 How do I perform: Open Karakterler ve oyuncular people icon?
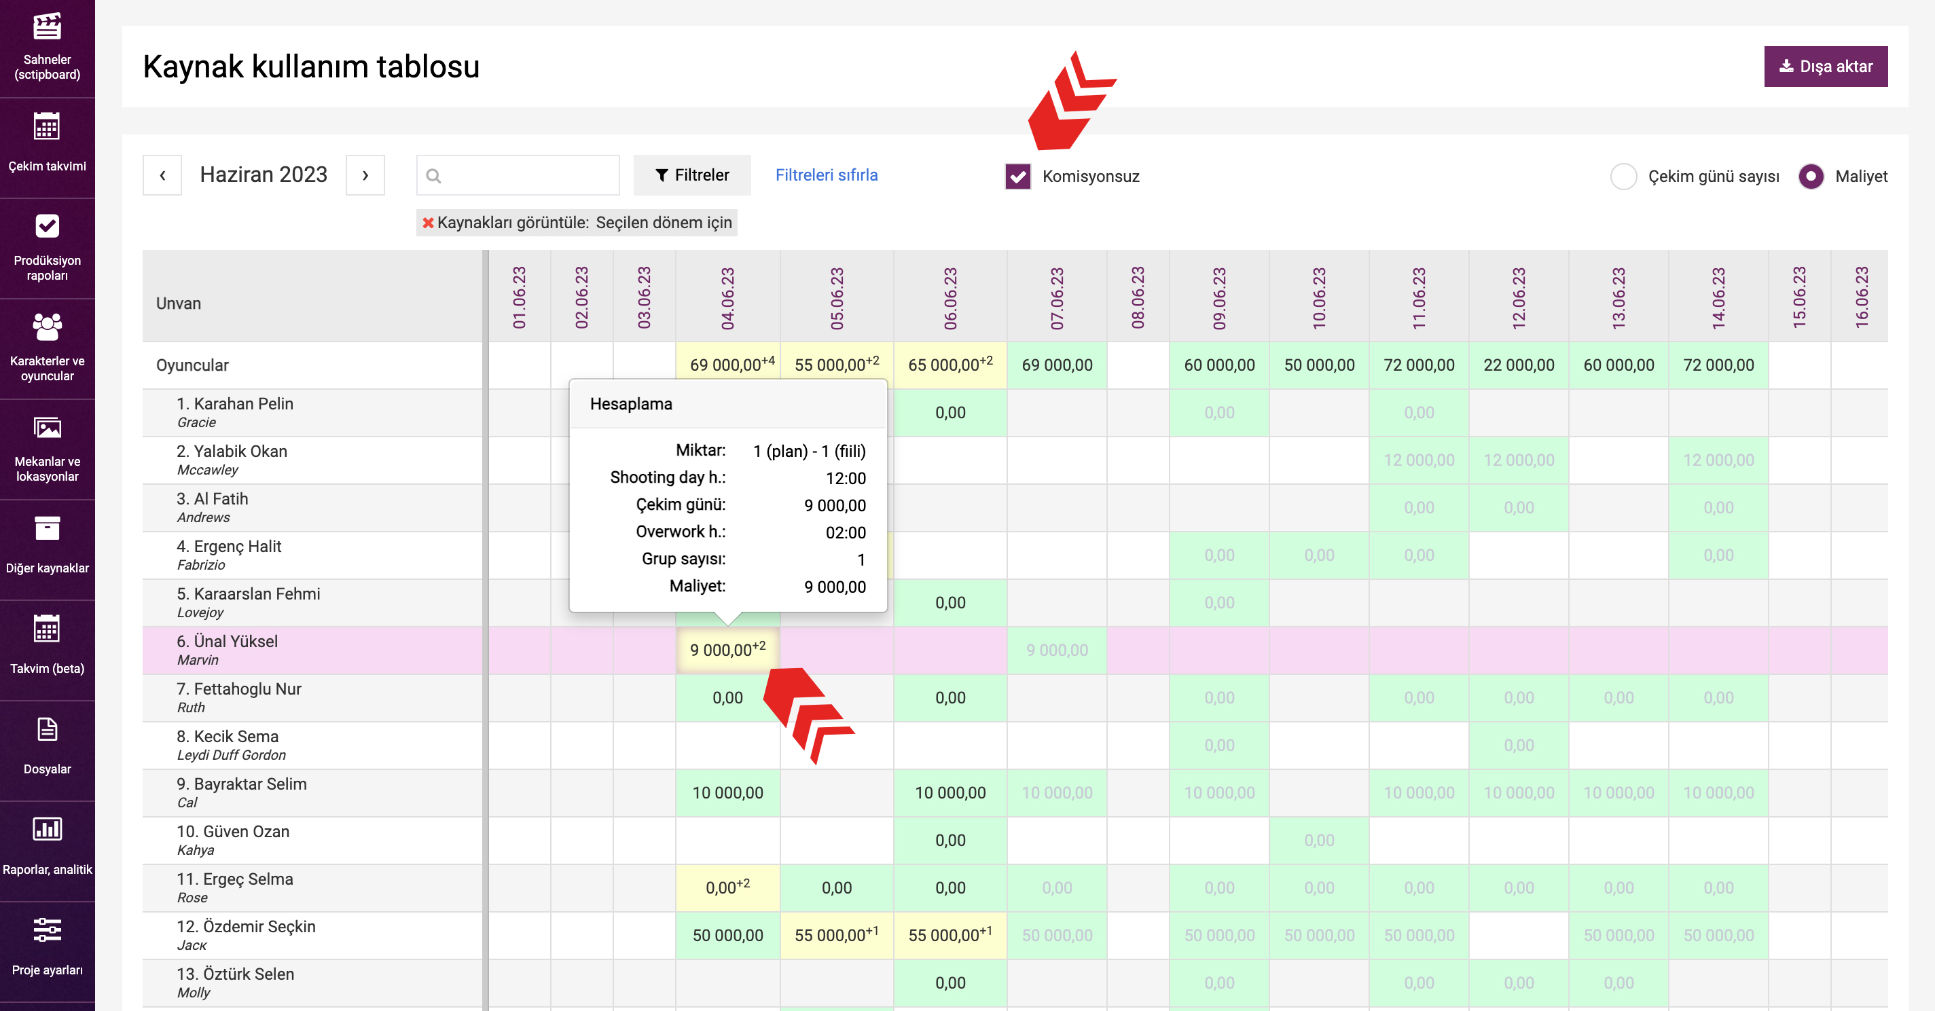[x=47, y=327]
